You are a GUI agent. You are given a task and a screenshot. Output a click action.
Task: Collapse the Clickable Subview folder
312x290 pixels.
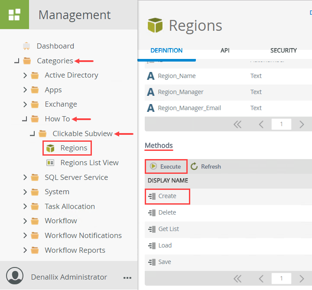point(32,134)
